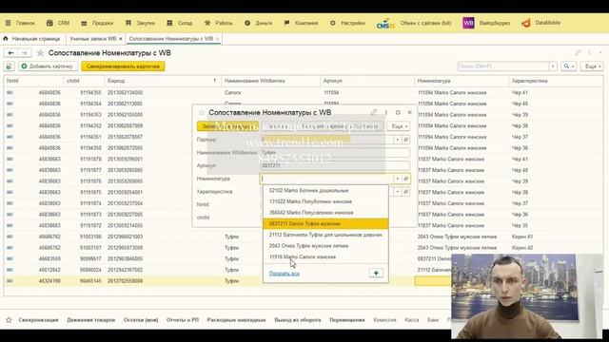Click the back navigation arrow
The height and width of the screenshot is (342, 609).
click(10, 53)
